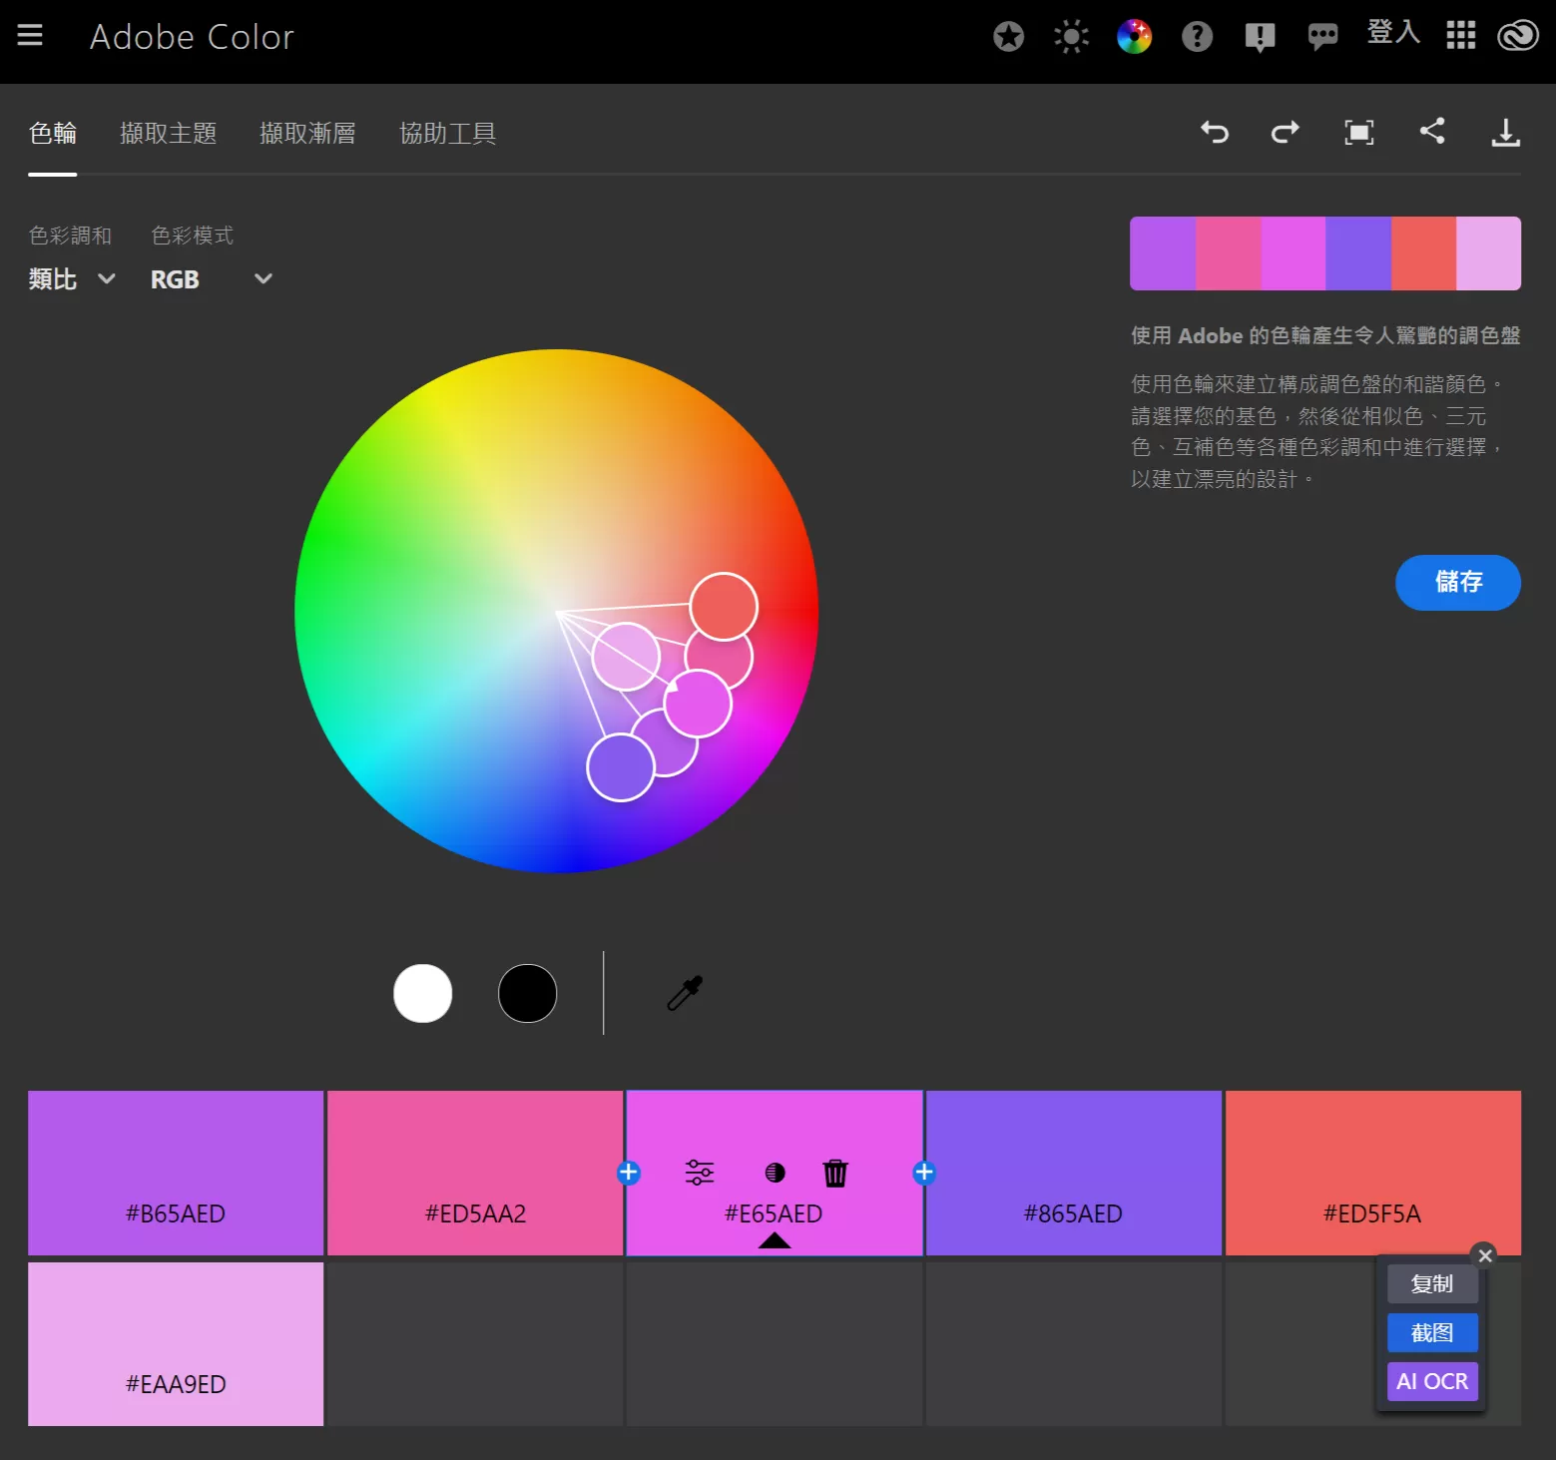
Task: Click the undo arrow icon
Action: (1215, 133)
